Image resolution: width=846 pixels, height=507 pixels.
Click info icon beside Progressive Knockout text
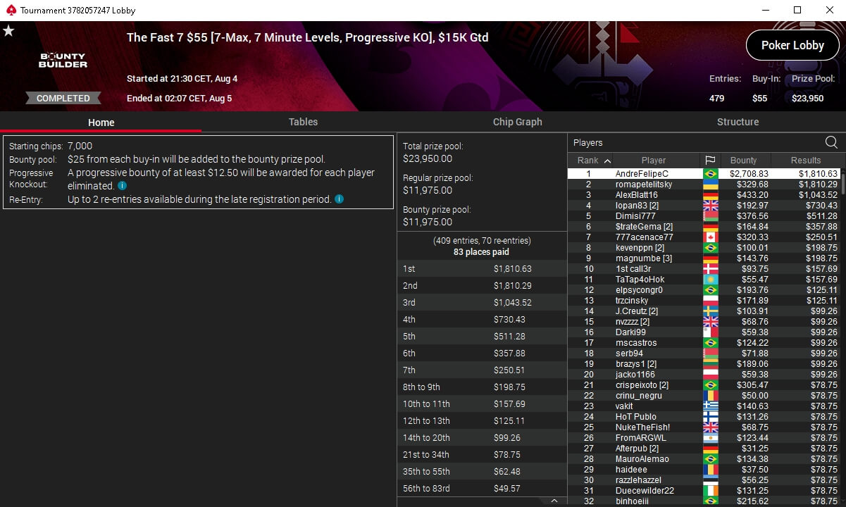pos(122,186)
